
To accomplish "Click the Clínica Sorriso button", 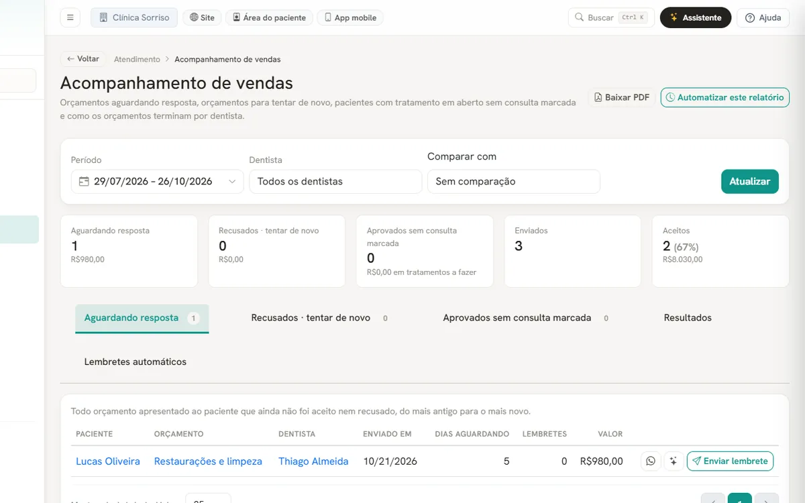I will coord(134,17).
